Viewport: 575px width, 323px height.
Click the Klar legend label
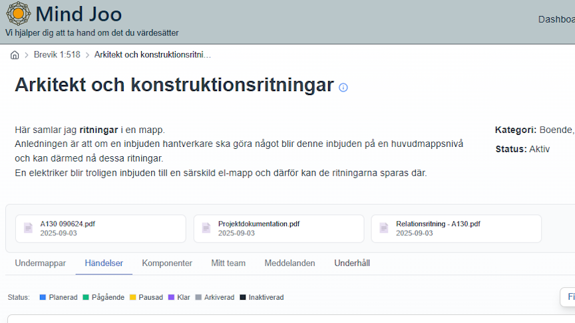point(184,297)
